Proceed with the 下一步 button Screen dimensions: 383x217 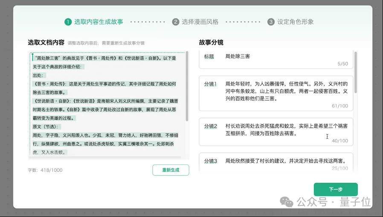336,189
